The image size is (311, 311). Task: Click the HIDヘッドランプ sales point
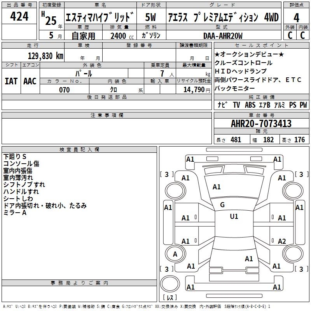click(241, 71)
